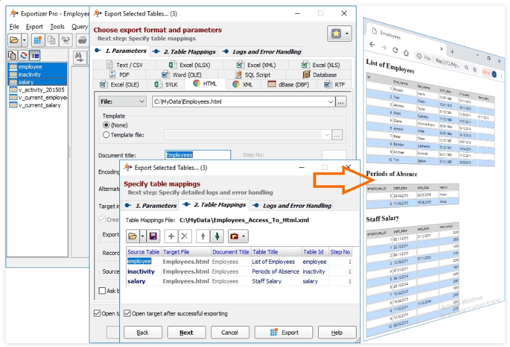Choose the SQL Script export format
510x347 pixels.
253,75
